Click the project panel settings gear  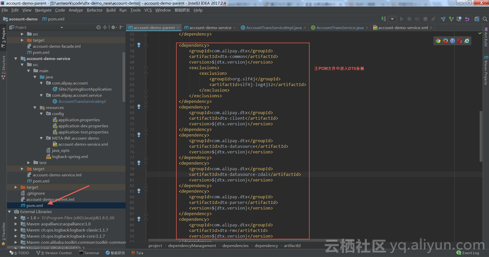click(113, 27)
